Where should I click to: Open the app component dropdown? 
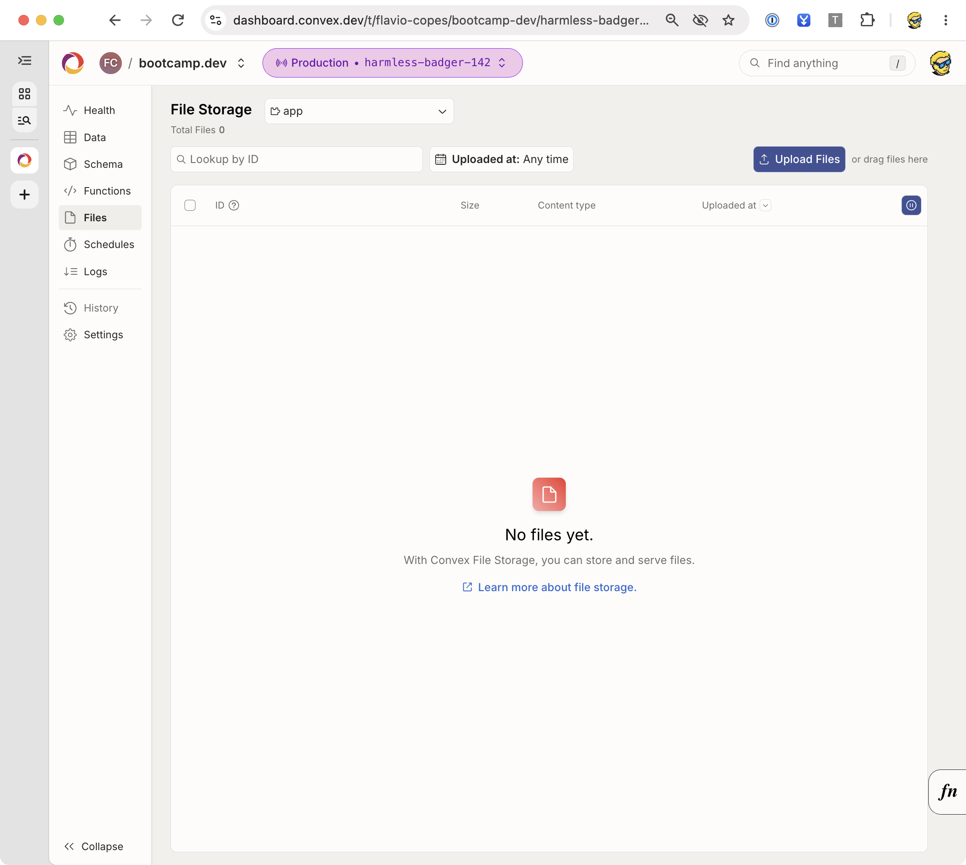coord(359,111)
